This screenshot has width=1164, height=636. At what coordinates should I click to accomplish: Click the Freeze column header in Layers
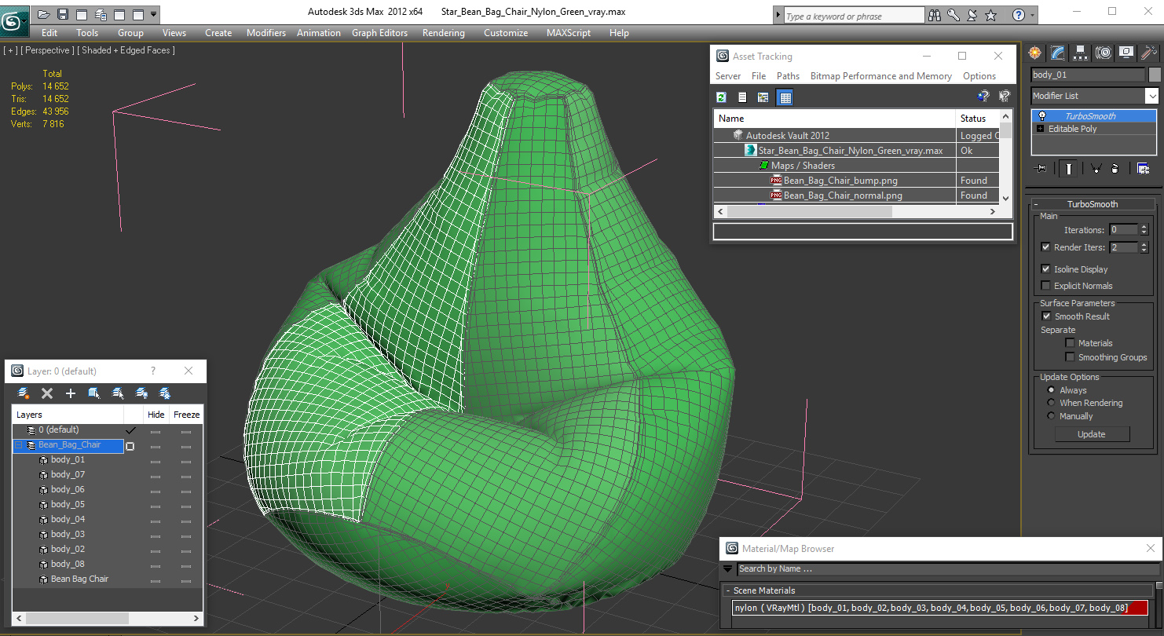click(186, 415)
